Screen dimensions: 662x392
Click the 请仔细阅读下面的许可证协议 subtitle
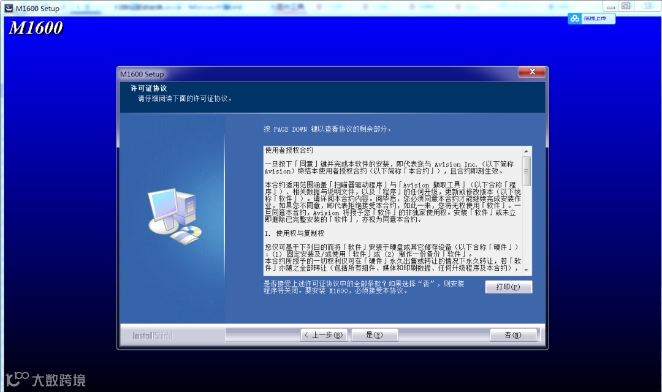pos(185,99)
